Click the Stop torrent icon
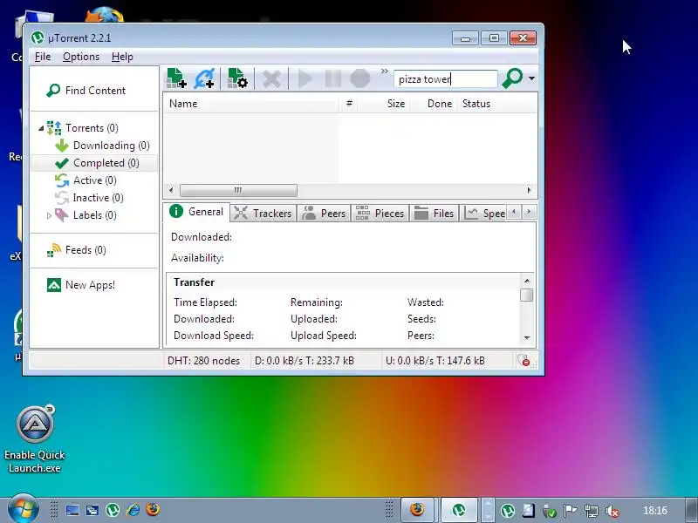This screenshot has width=698, height=523. point(360,78)
